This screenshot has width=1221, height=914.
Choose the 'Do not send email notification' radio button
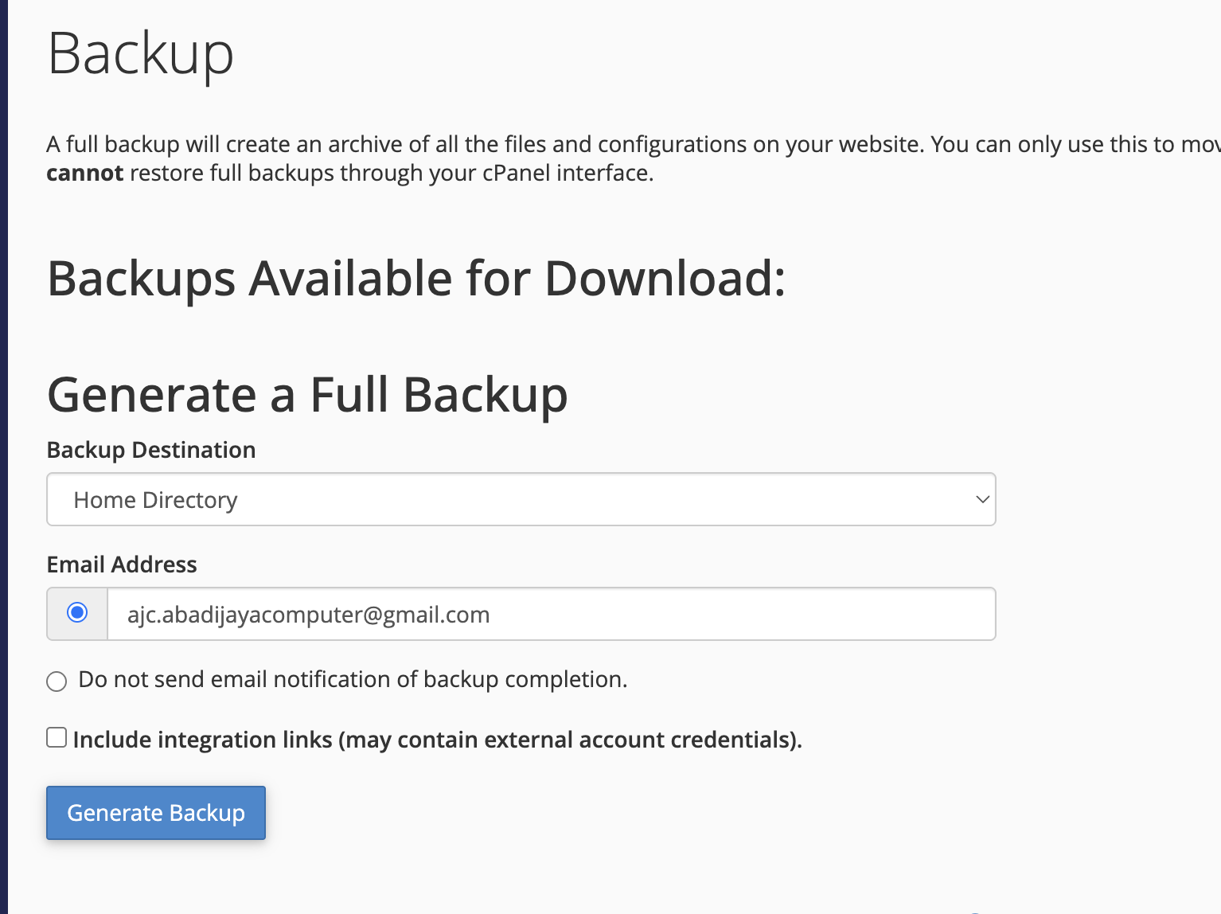coord(57,682)
